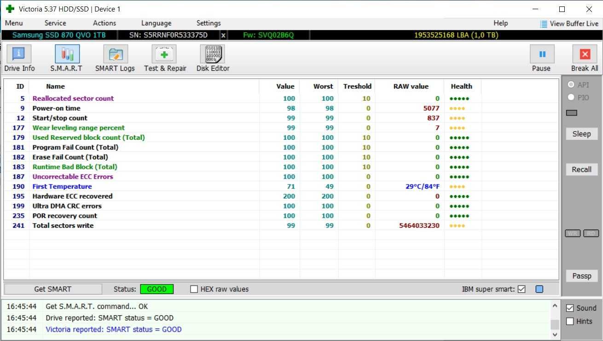Click the serial number SN: S5RRNF0R533375D

(x=168, y=35)
